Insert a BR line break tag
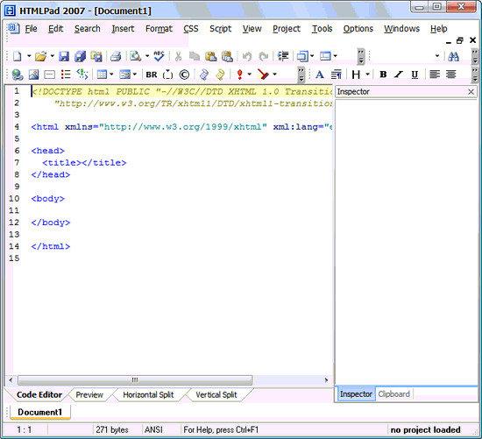Screen dimensions: 482x439 (152, 74)
